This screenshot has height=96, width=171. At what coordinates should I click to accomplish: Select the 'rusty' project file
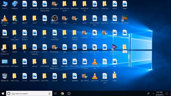(65, 19)
